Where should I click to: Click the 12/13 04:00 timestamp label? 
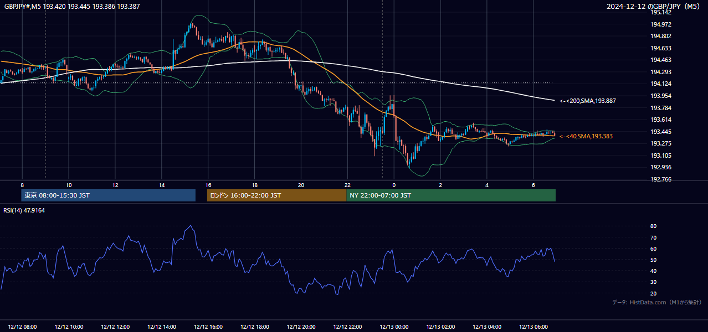(x=486, y=327)
